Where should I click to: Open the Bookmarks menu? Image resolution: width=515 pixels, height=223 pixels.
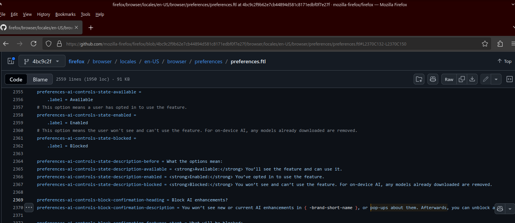click(x=66, y=14)
